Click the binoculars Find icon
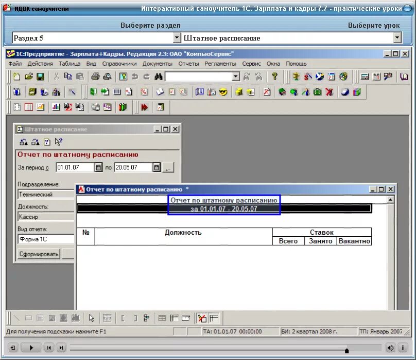 159,77
